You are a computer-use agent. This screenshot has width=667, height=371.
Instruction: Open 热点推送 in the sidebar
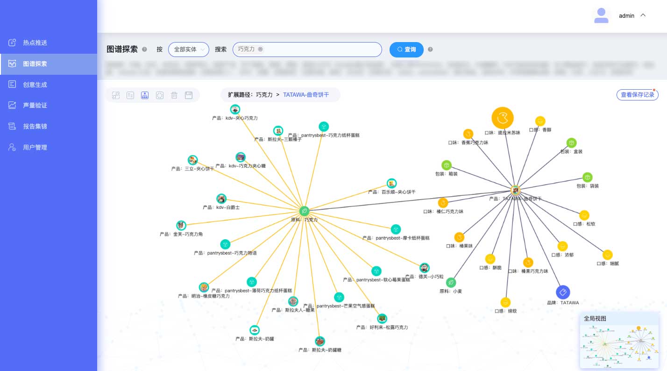35,43
